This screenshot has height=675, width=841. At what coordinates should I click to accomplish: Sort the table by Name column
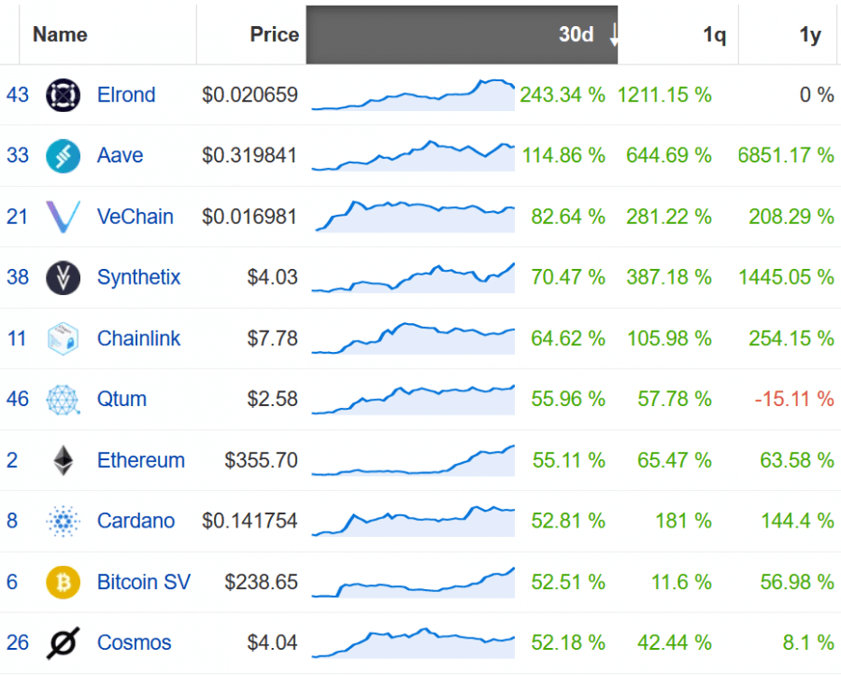[60, 35]
